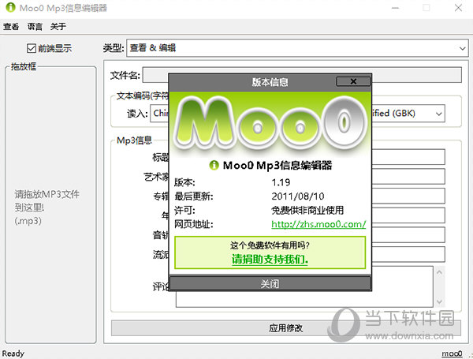Viewport: 473px width, 359px height.
Task: Click scroll down arrow in comment box
Action: pos(439,301)
